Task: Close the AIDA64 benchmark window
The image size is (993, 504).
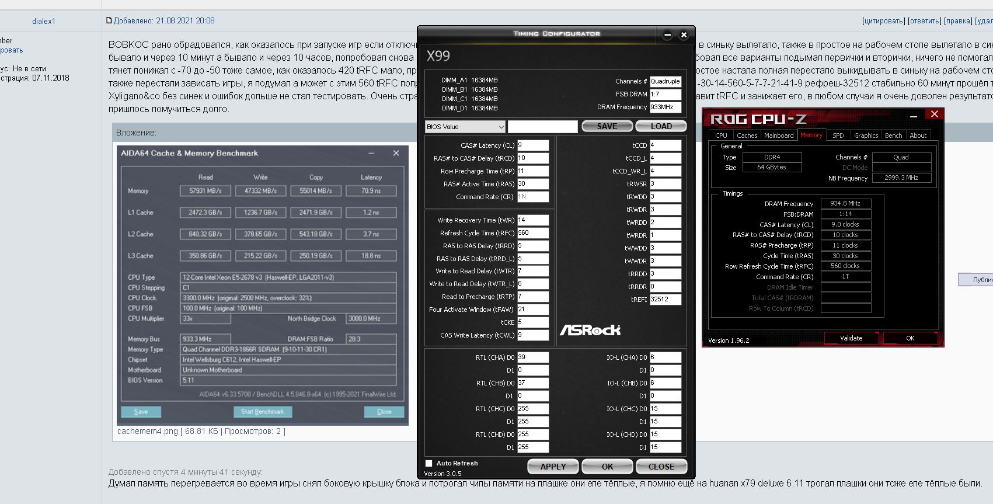Action: tap(396, 153)
